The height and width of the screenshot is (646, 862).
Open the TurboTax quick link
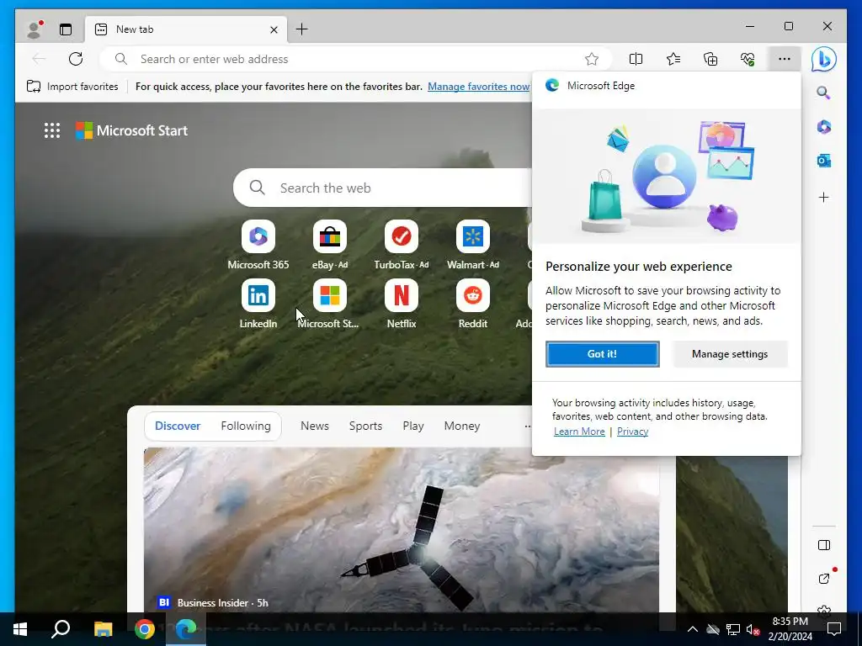[x=402, y=245]
